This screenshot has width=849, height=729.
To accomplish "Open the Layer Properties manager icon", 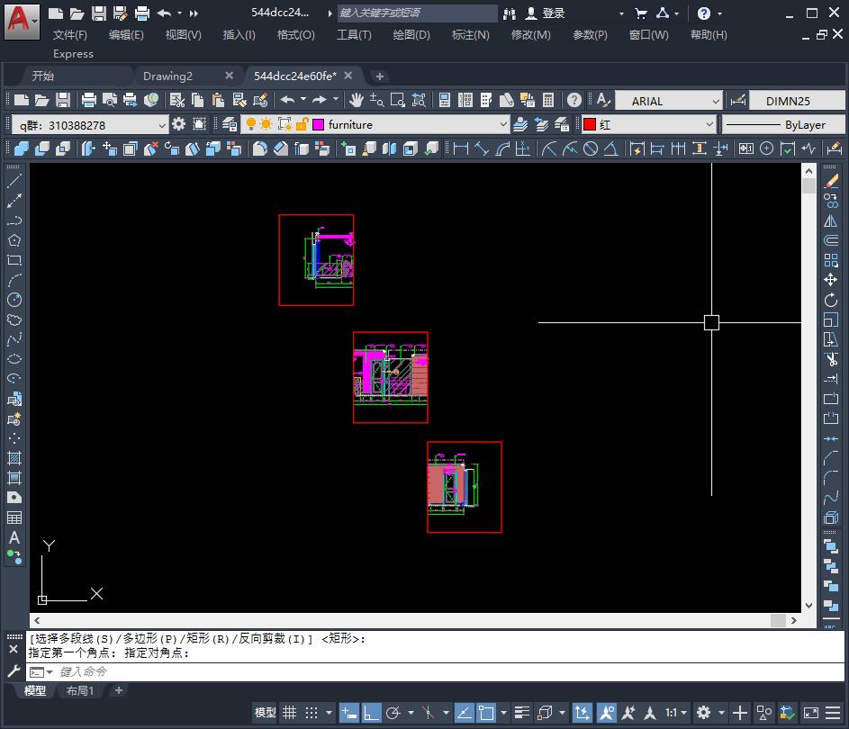I will (230, 124).
